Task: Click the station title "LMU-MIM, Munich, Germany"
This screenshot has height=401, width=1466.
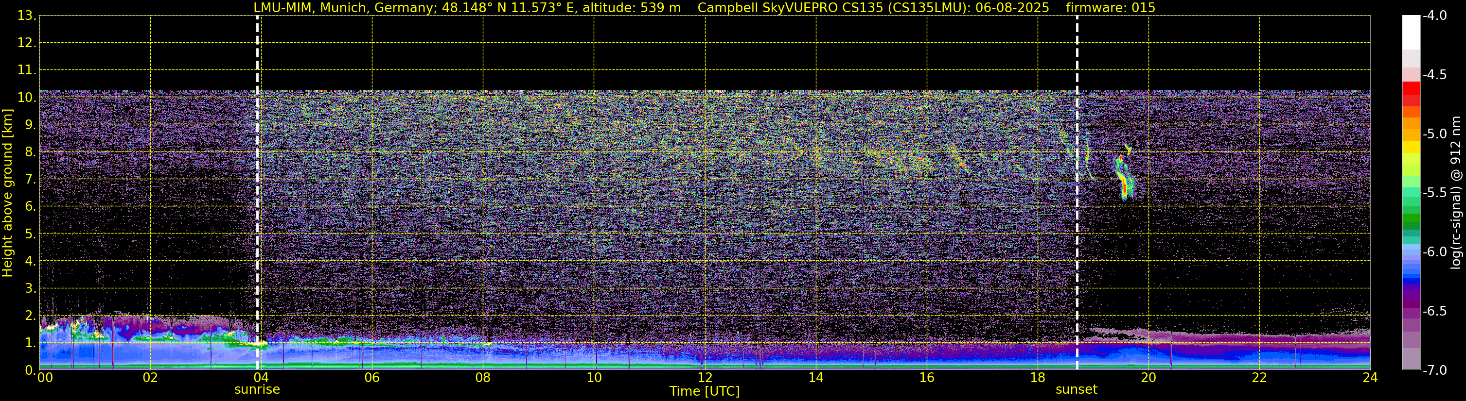Action: point(343,7)
